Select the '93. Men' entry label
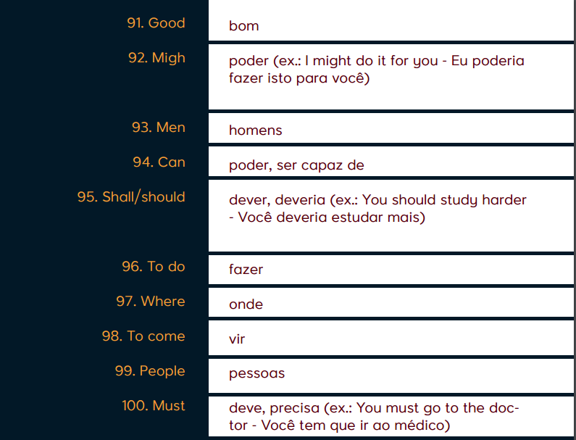This screenshot has width=576, height=440. (159, 128)
